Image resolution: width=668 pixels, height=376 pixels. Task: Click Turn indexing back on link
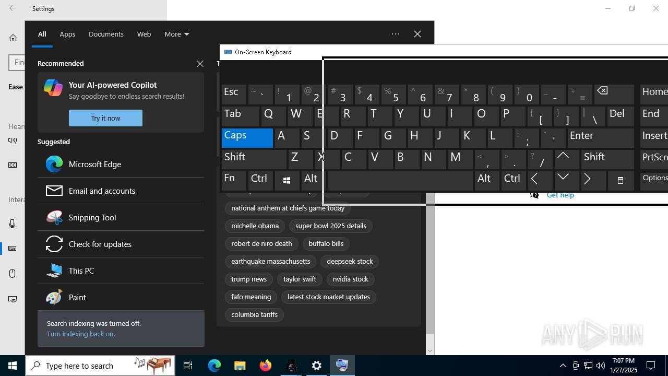[81, 334]
